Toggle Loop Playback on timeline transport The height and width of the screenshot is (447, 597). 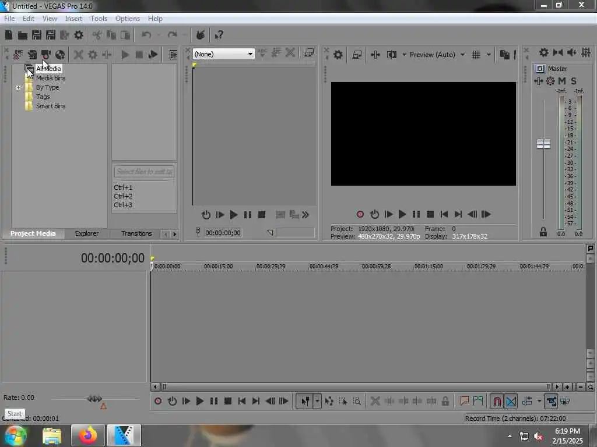[x=172, y=401]
